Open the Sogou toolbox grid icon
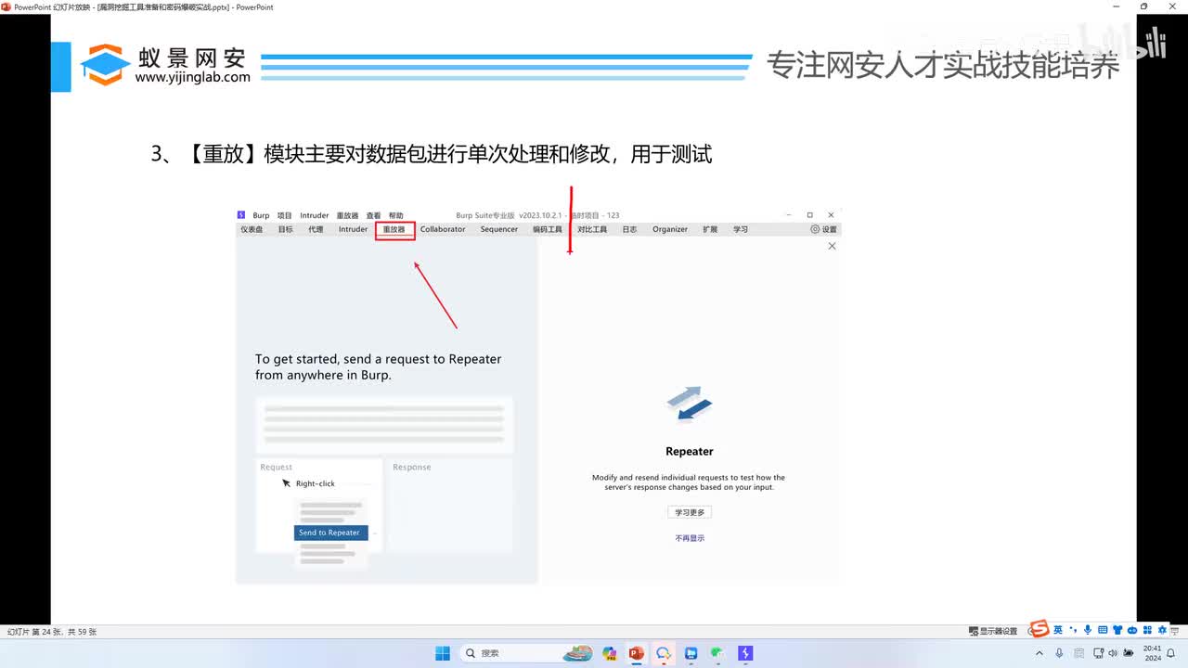 (1147, 630)
